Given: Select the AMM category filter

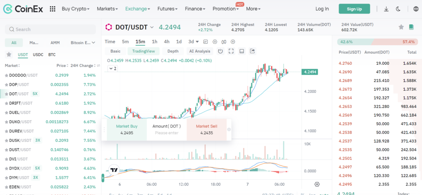Looking at the screenshot, I should 55,43.
